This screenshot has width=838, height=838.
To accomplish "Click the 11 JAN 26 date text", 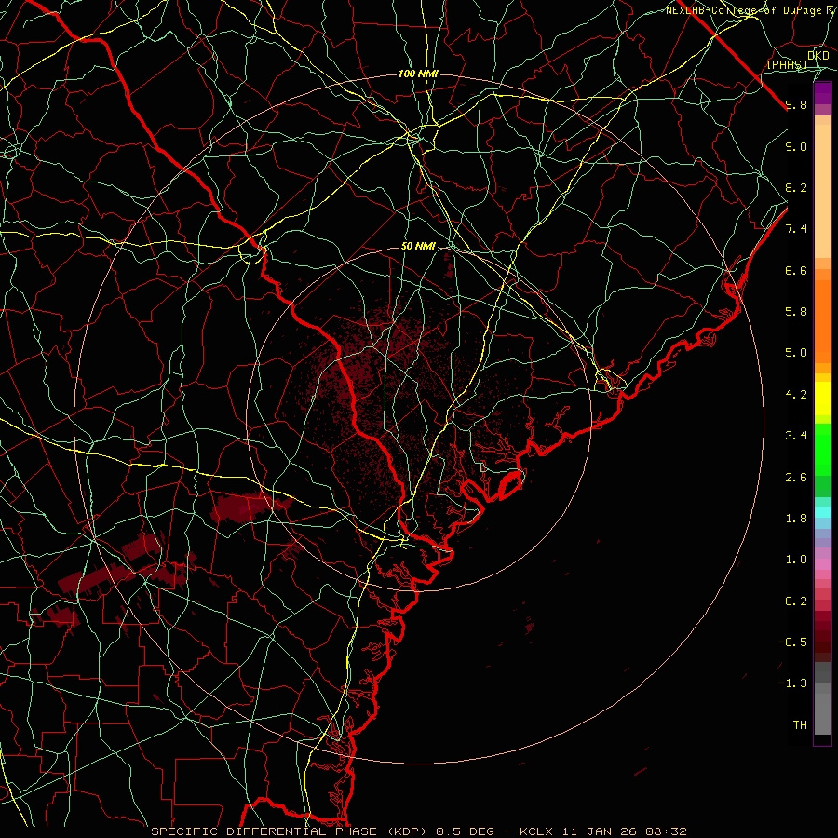I will pos(601,831).
